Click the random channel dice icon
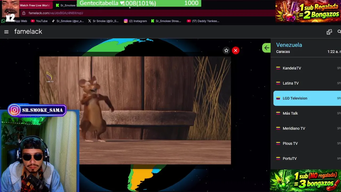This screenshot has width=341, height=192. click(x=329, y=32)
